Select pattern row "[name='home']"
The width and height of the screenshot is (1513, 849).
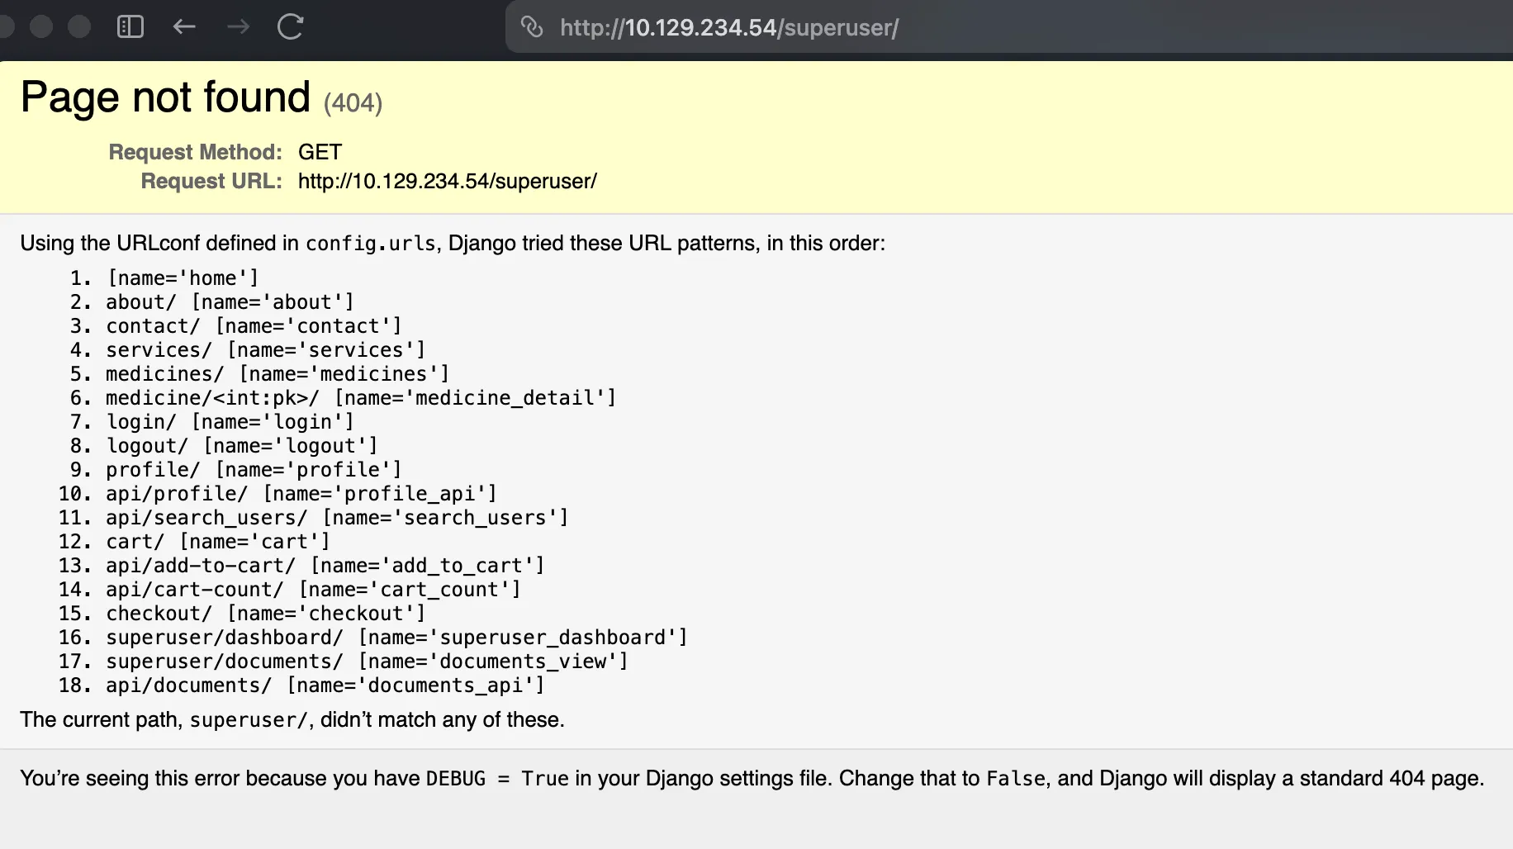[x=183, y=278]
